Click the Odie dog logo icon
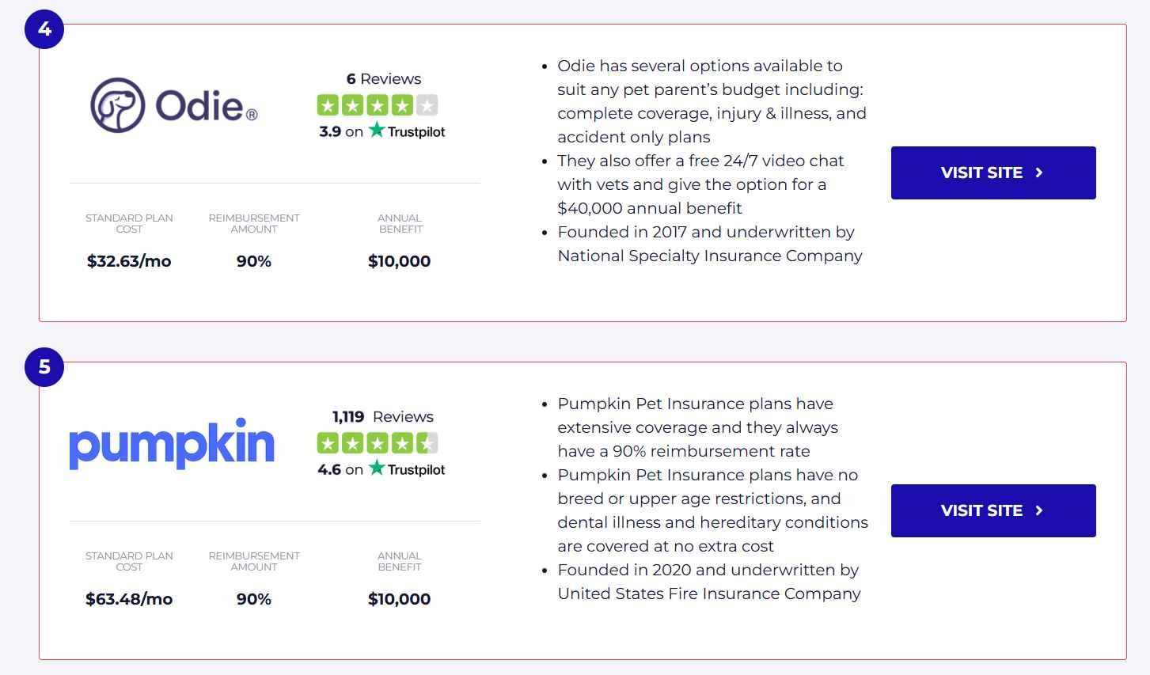The height and width of the screenshot is (675, 1150). [x=118, y=105]
